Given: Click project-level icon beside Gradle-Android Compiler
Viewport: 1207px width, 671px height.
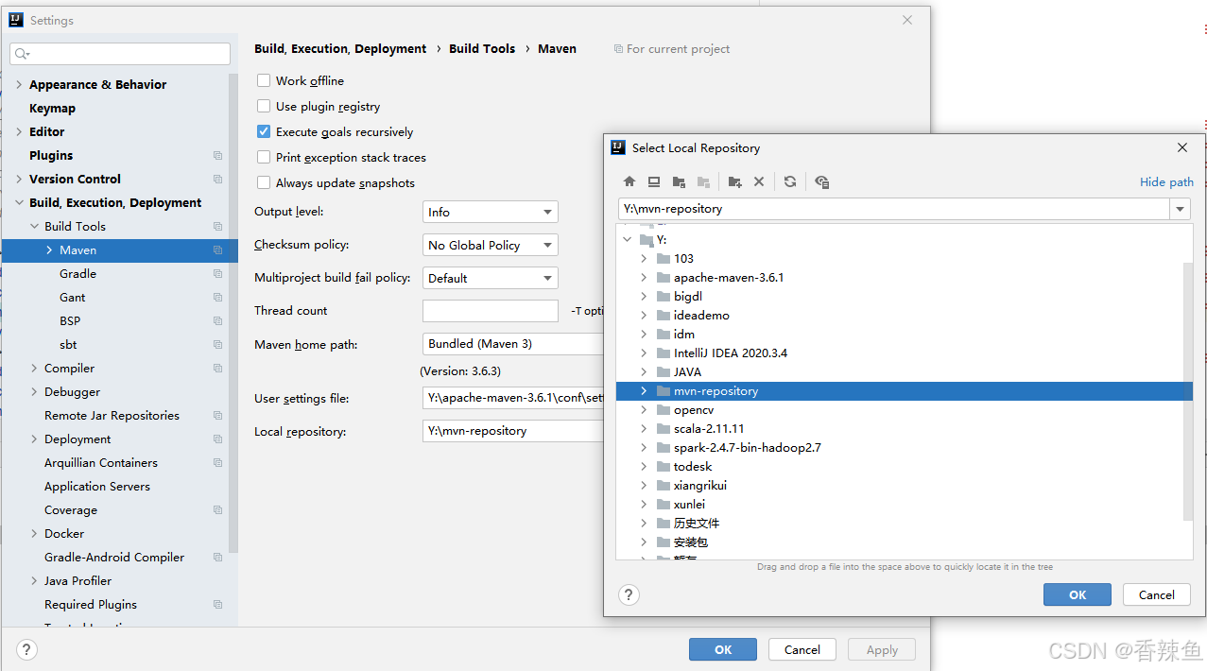Looking at the screenshot, I should pyautogui.click(x=217, y=557).
